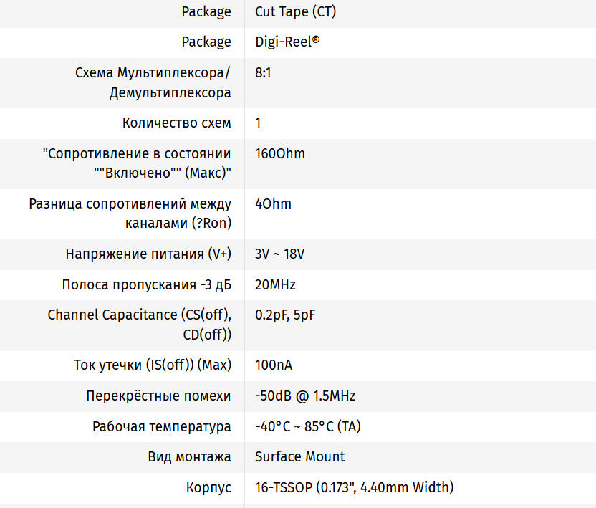Select the -40°C ~ 85°C temperature value
The width and height of the screenshot is (596, 508).
click(x=307, y=426)
